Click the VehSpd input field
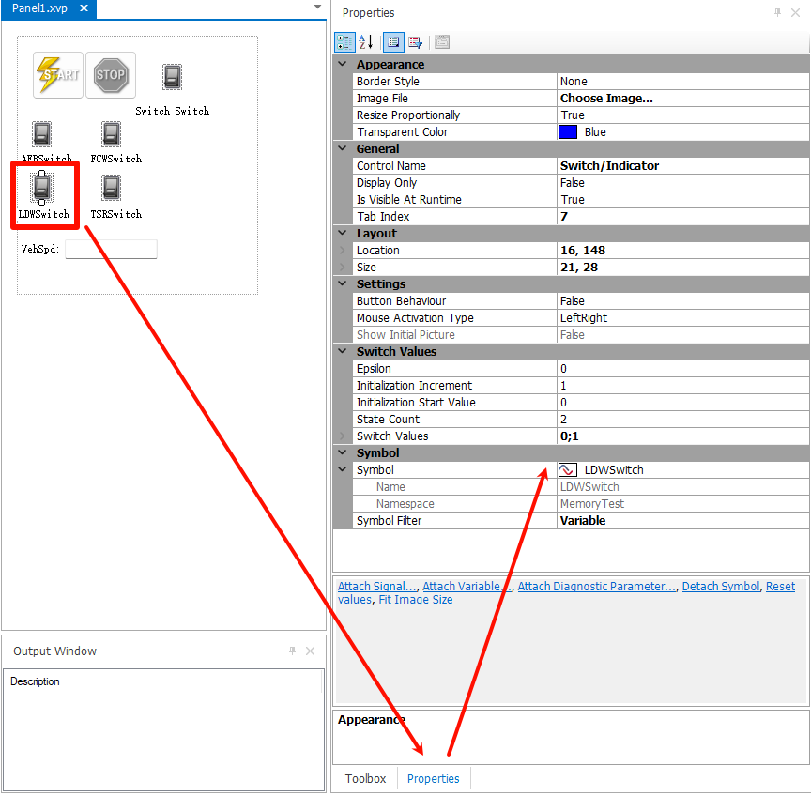This screenshot has height=796, width=811. (111, 250)
